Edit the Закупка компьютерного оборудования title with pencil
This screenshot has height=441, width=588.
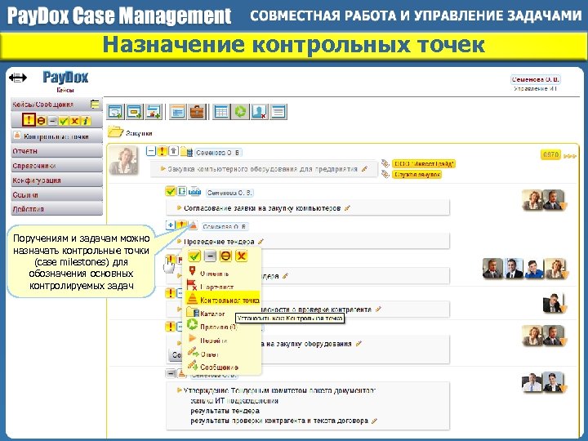pyautogui.click(x=364, y=169)
